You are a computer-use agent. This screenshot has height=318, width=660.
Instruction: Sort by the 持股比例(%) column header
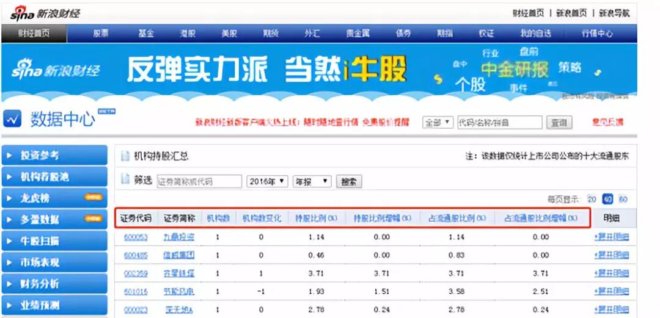click(x=316, y=219)
